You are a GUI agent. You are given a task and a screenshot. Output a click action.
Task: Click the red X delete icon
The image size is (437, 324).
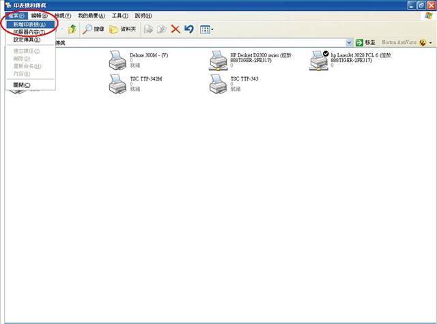click(x=175, y=29)
